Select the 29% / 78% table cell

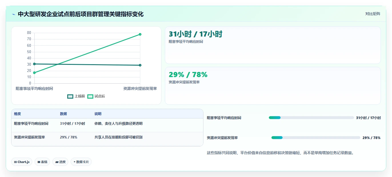pos(69,137)
